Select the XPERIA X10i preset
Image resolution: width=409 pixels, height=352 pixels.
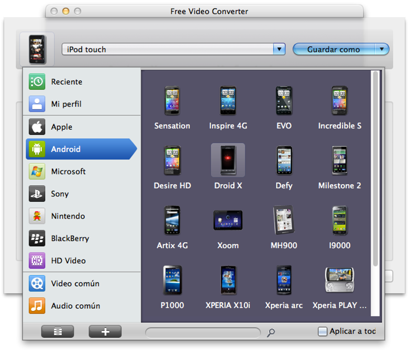[x=228, y=287]
